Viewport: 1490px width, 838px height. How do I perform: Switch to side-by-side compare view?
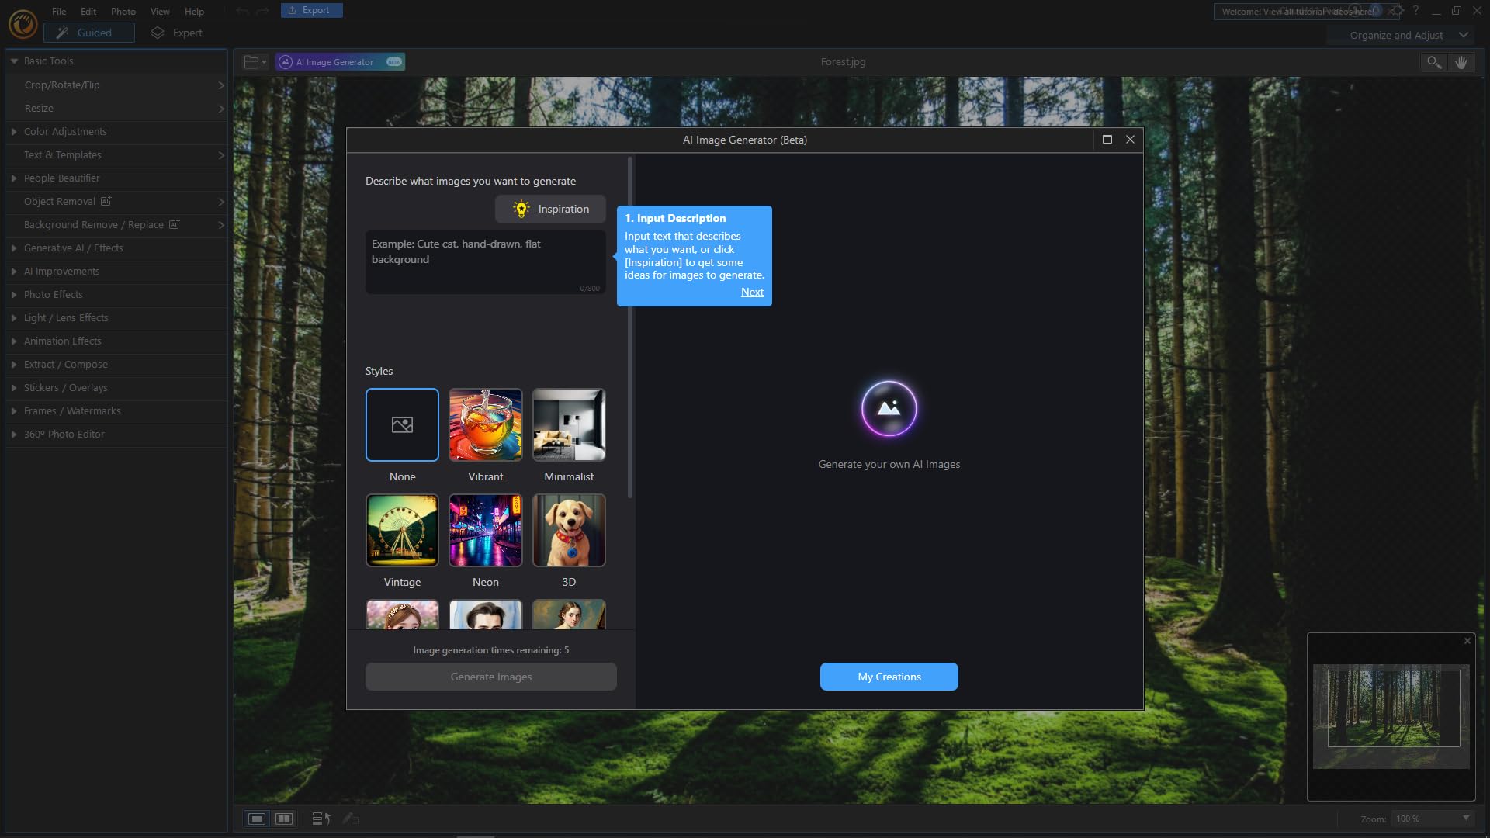(284, 819)
